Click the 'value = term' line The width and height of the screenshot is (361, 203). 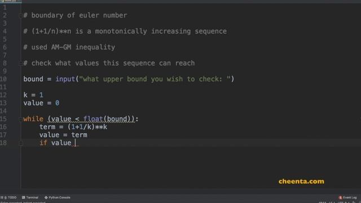(x=63, y=135)
